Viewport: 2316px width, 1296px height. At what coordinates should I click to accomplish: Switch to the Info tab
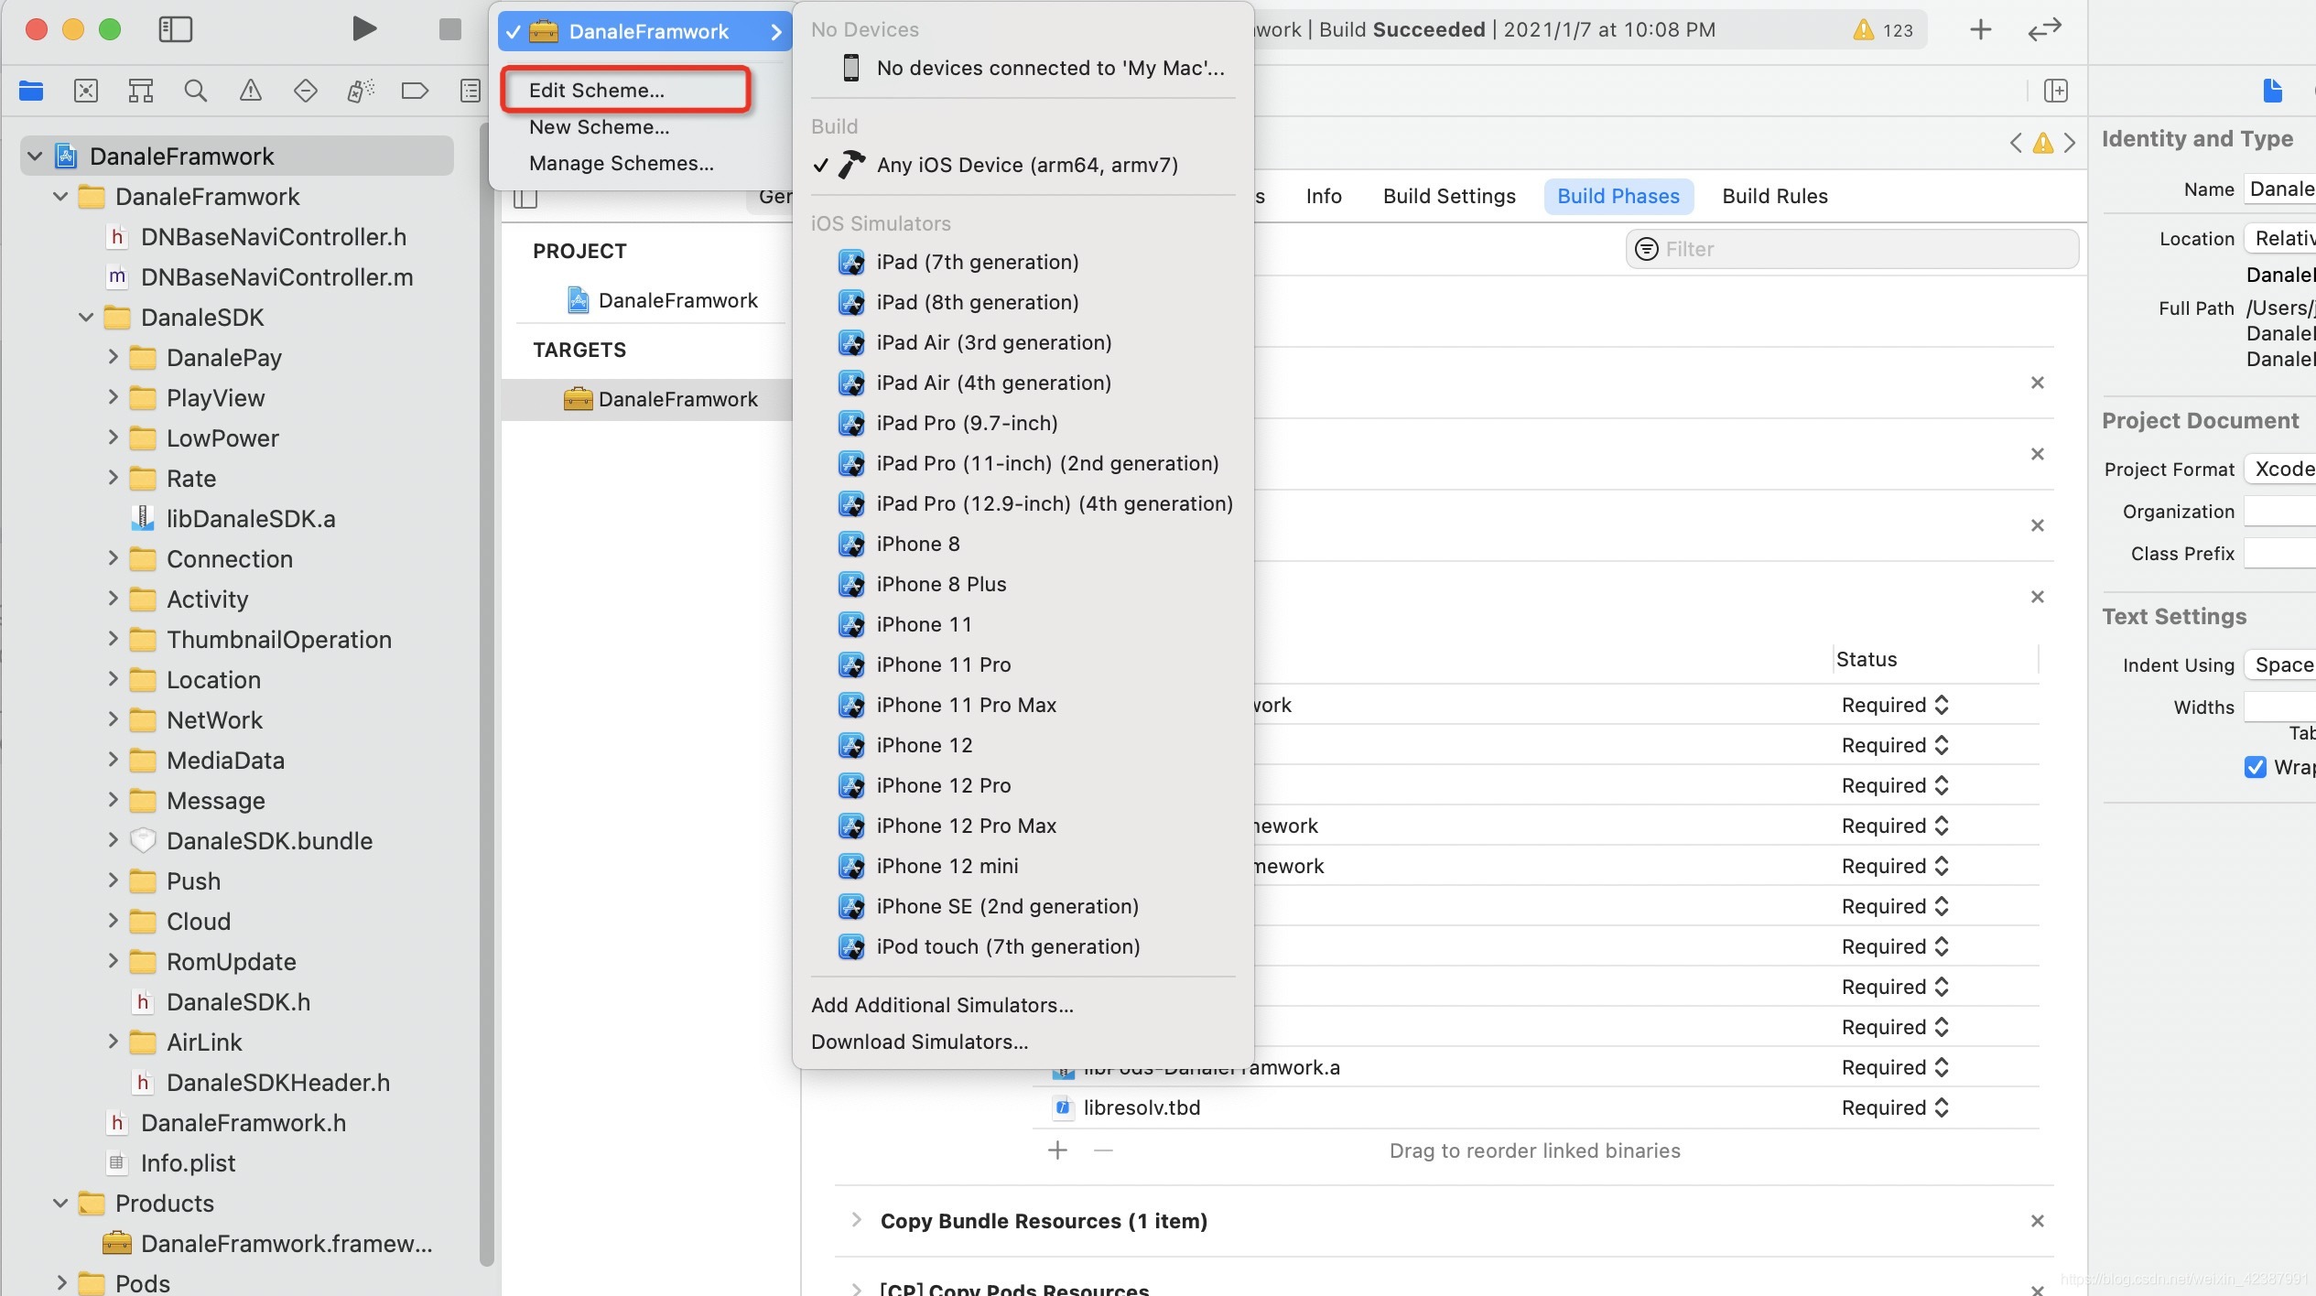(1324, 196)
